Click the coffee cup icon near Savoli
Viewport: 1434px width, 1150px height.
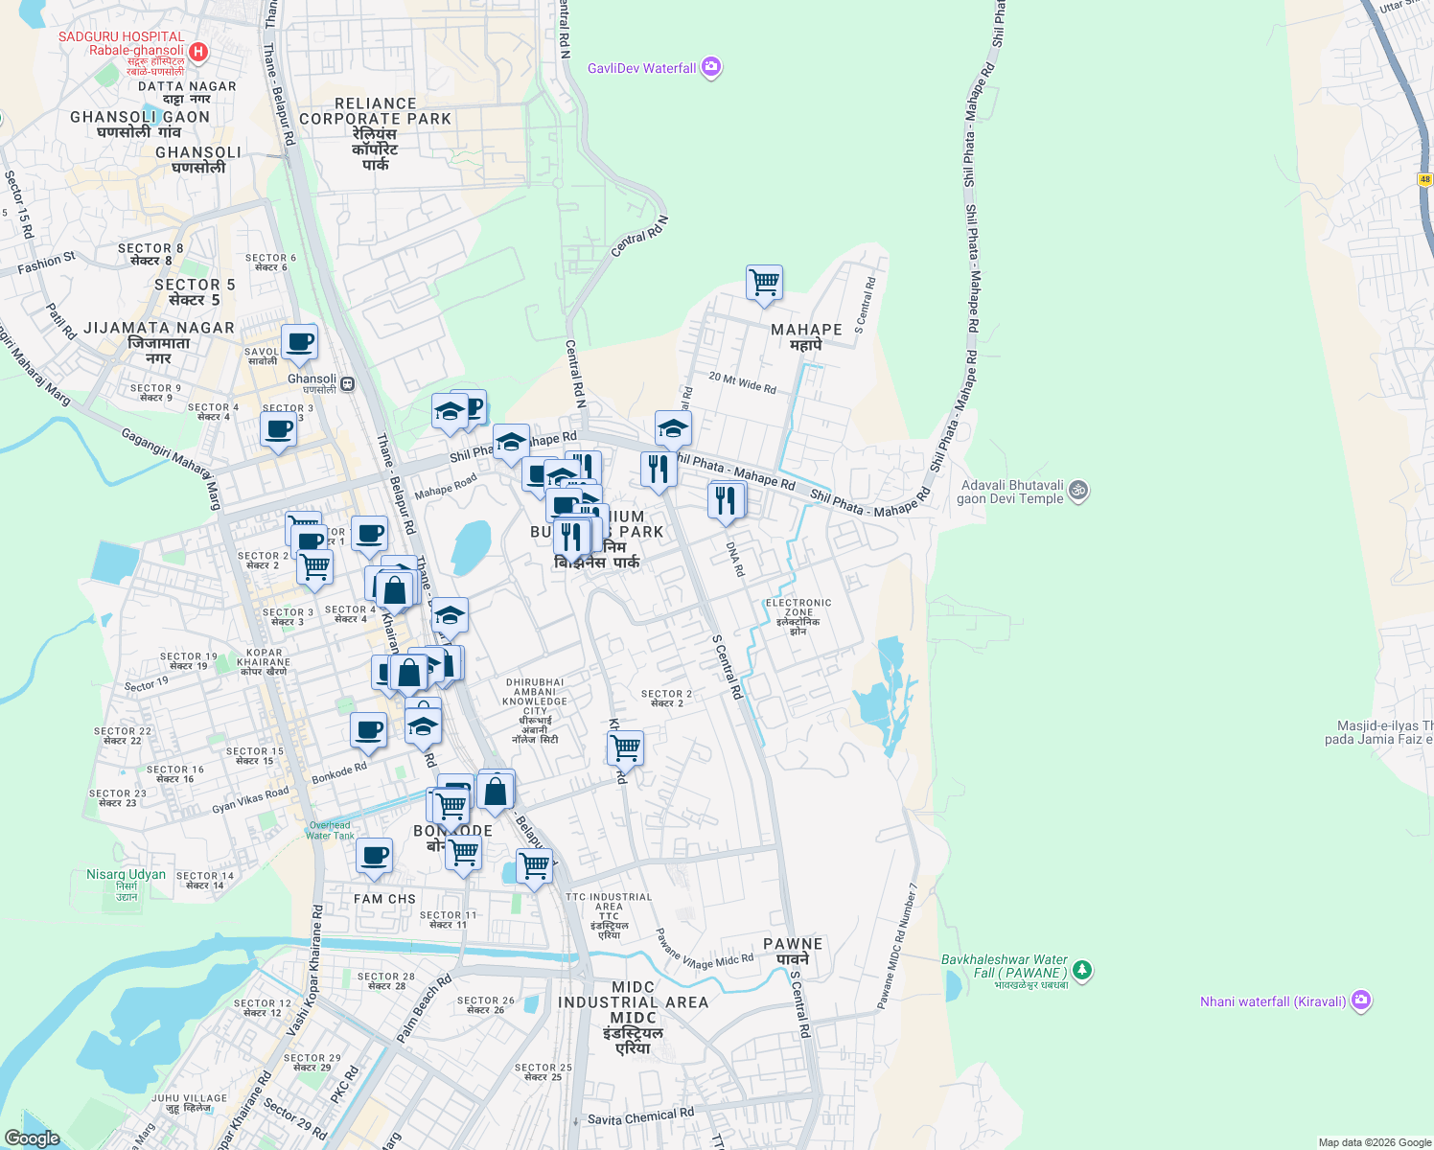point(299,342)
